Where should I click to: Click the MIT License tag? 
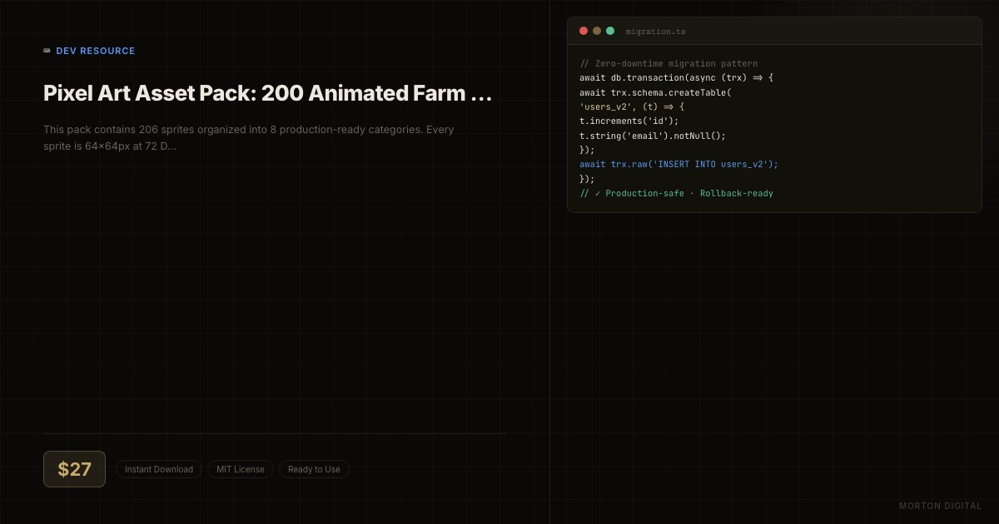point(241,469)
